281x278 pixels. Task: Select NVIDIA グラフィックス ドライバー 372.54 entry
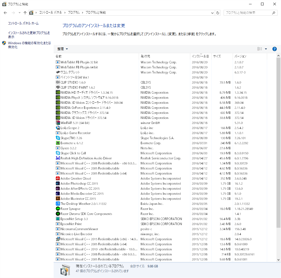pyautogui.click(x=160, y=113)
